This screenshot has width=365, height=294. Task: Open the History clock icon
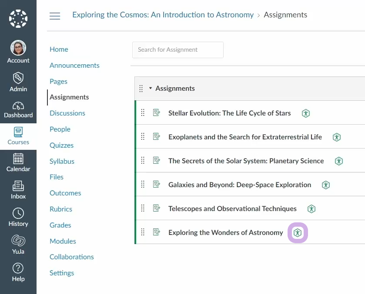18,213
